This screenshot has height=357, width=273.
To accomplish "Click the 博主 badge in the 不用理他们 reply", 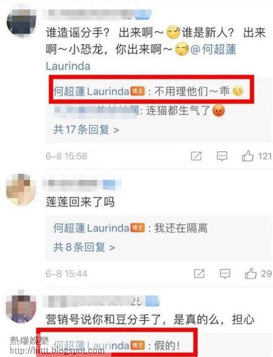I will (x=137, y=91).
